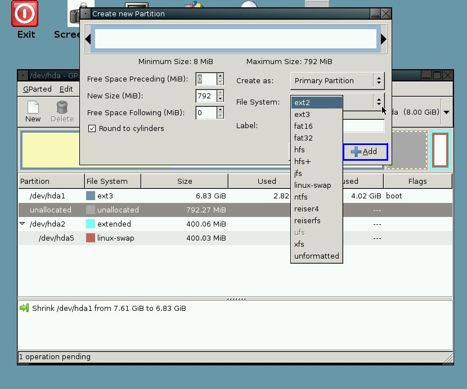Collapse the /dev/hda2 extended partition tree
The width and height of the screenshot is (467, 389).
click(x=23, y=224)
